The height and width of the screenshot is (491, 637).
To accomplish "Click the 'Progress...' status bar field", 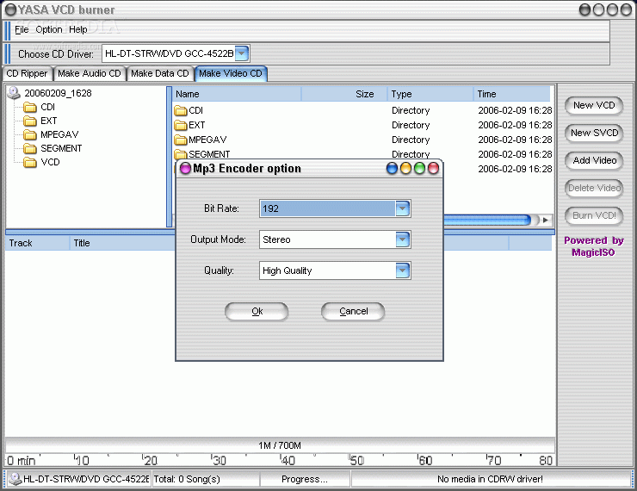I will 305,480.
